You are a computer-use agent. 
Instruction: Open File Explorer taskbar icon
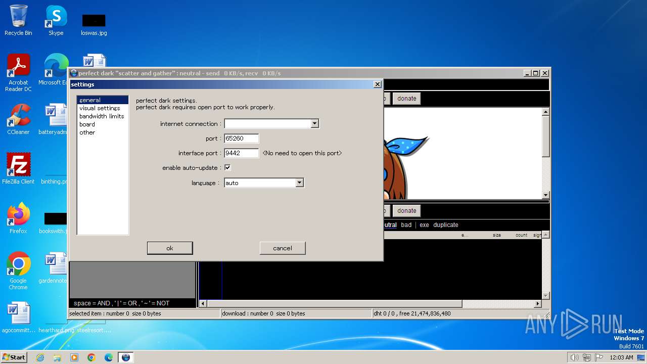57,357
